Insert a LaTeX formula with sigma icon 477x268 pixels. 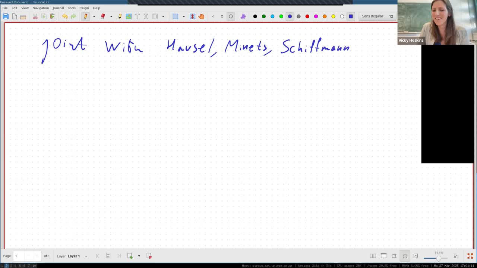coord(146,16)
